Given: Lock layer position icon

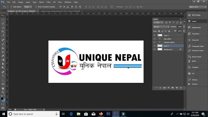Looking at the screenshot, I should (166, 31).
